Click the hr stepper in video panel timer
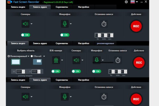159x106 pixels. pos(113,72)
